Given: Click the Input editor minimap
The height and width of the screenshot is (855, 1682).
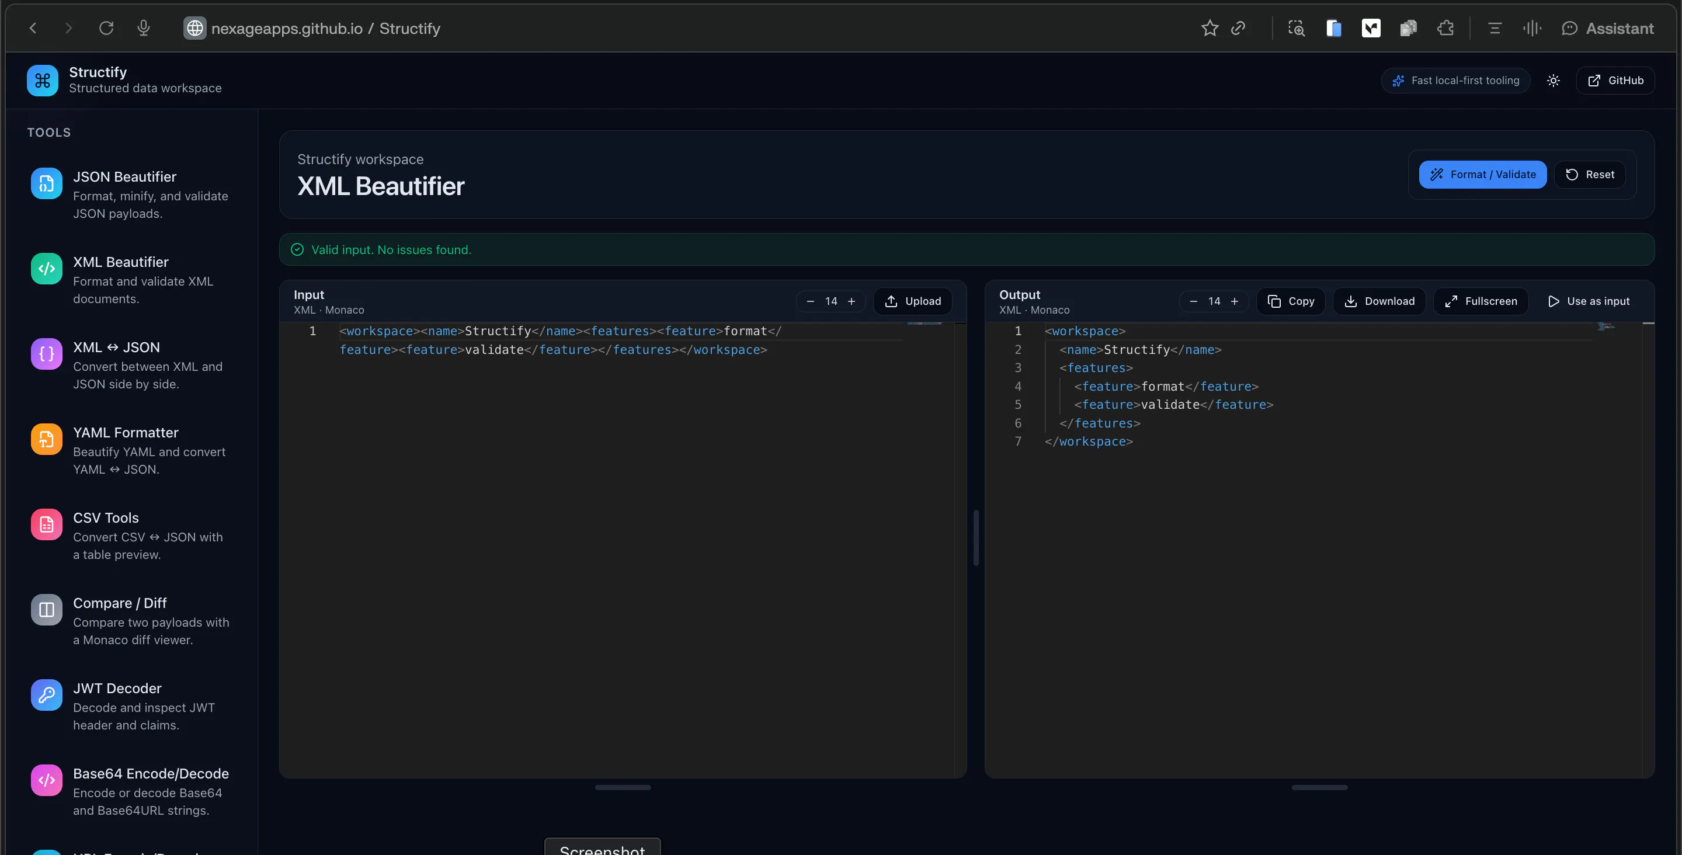Looking at the screenshot, I should click(x=925, y=324).
